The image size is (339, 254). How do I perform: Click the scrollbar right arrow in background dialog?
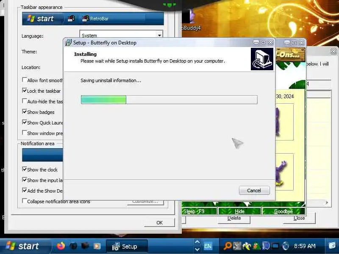pyautogui.click(x=327, y=202)
